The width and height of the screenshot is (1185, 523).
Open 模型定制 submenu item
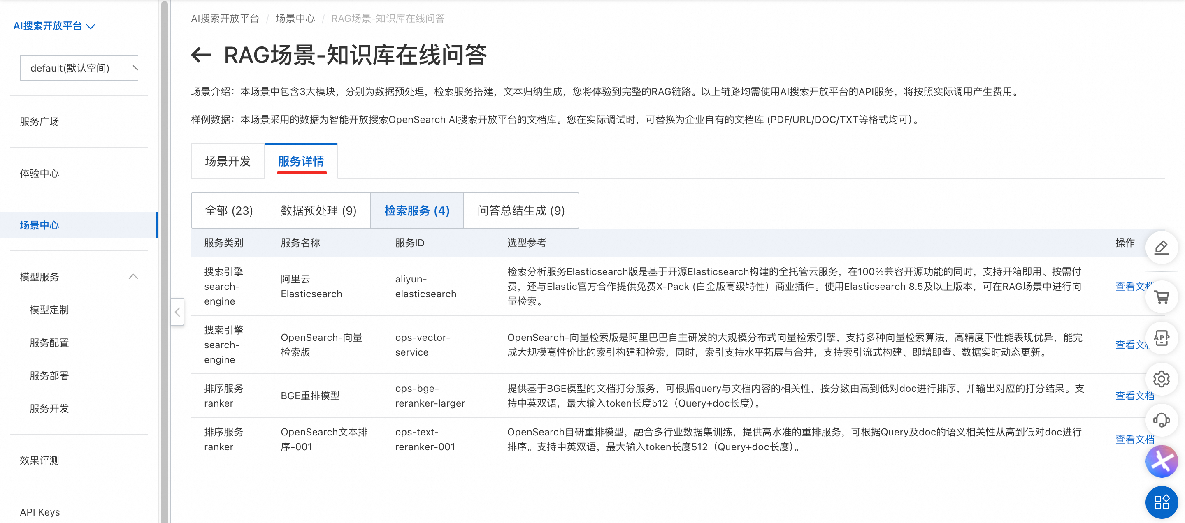(49, 310)
